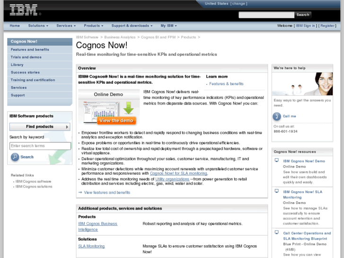Click View features and benefits link
The image size is (344, 258).
click(x=107, y=192)
